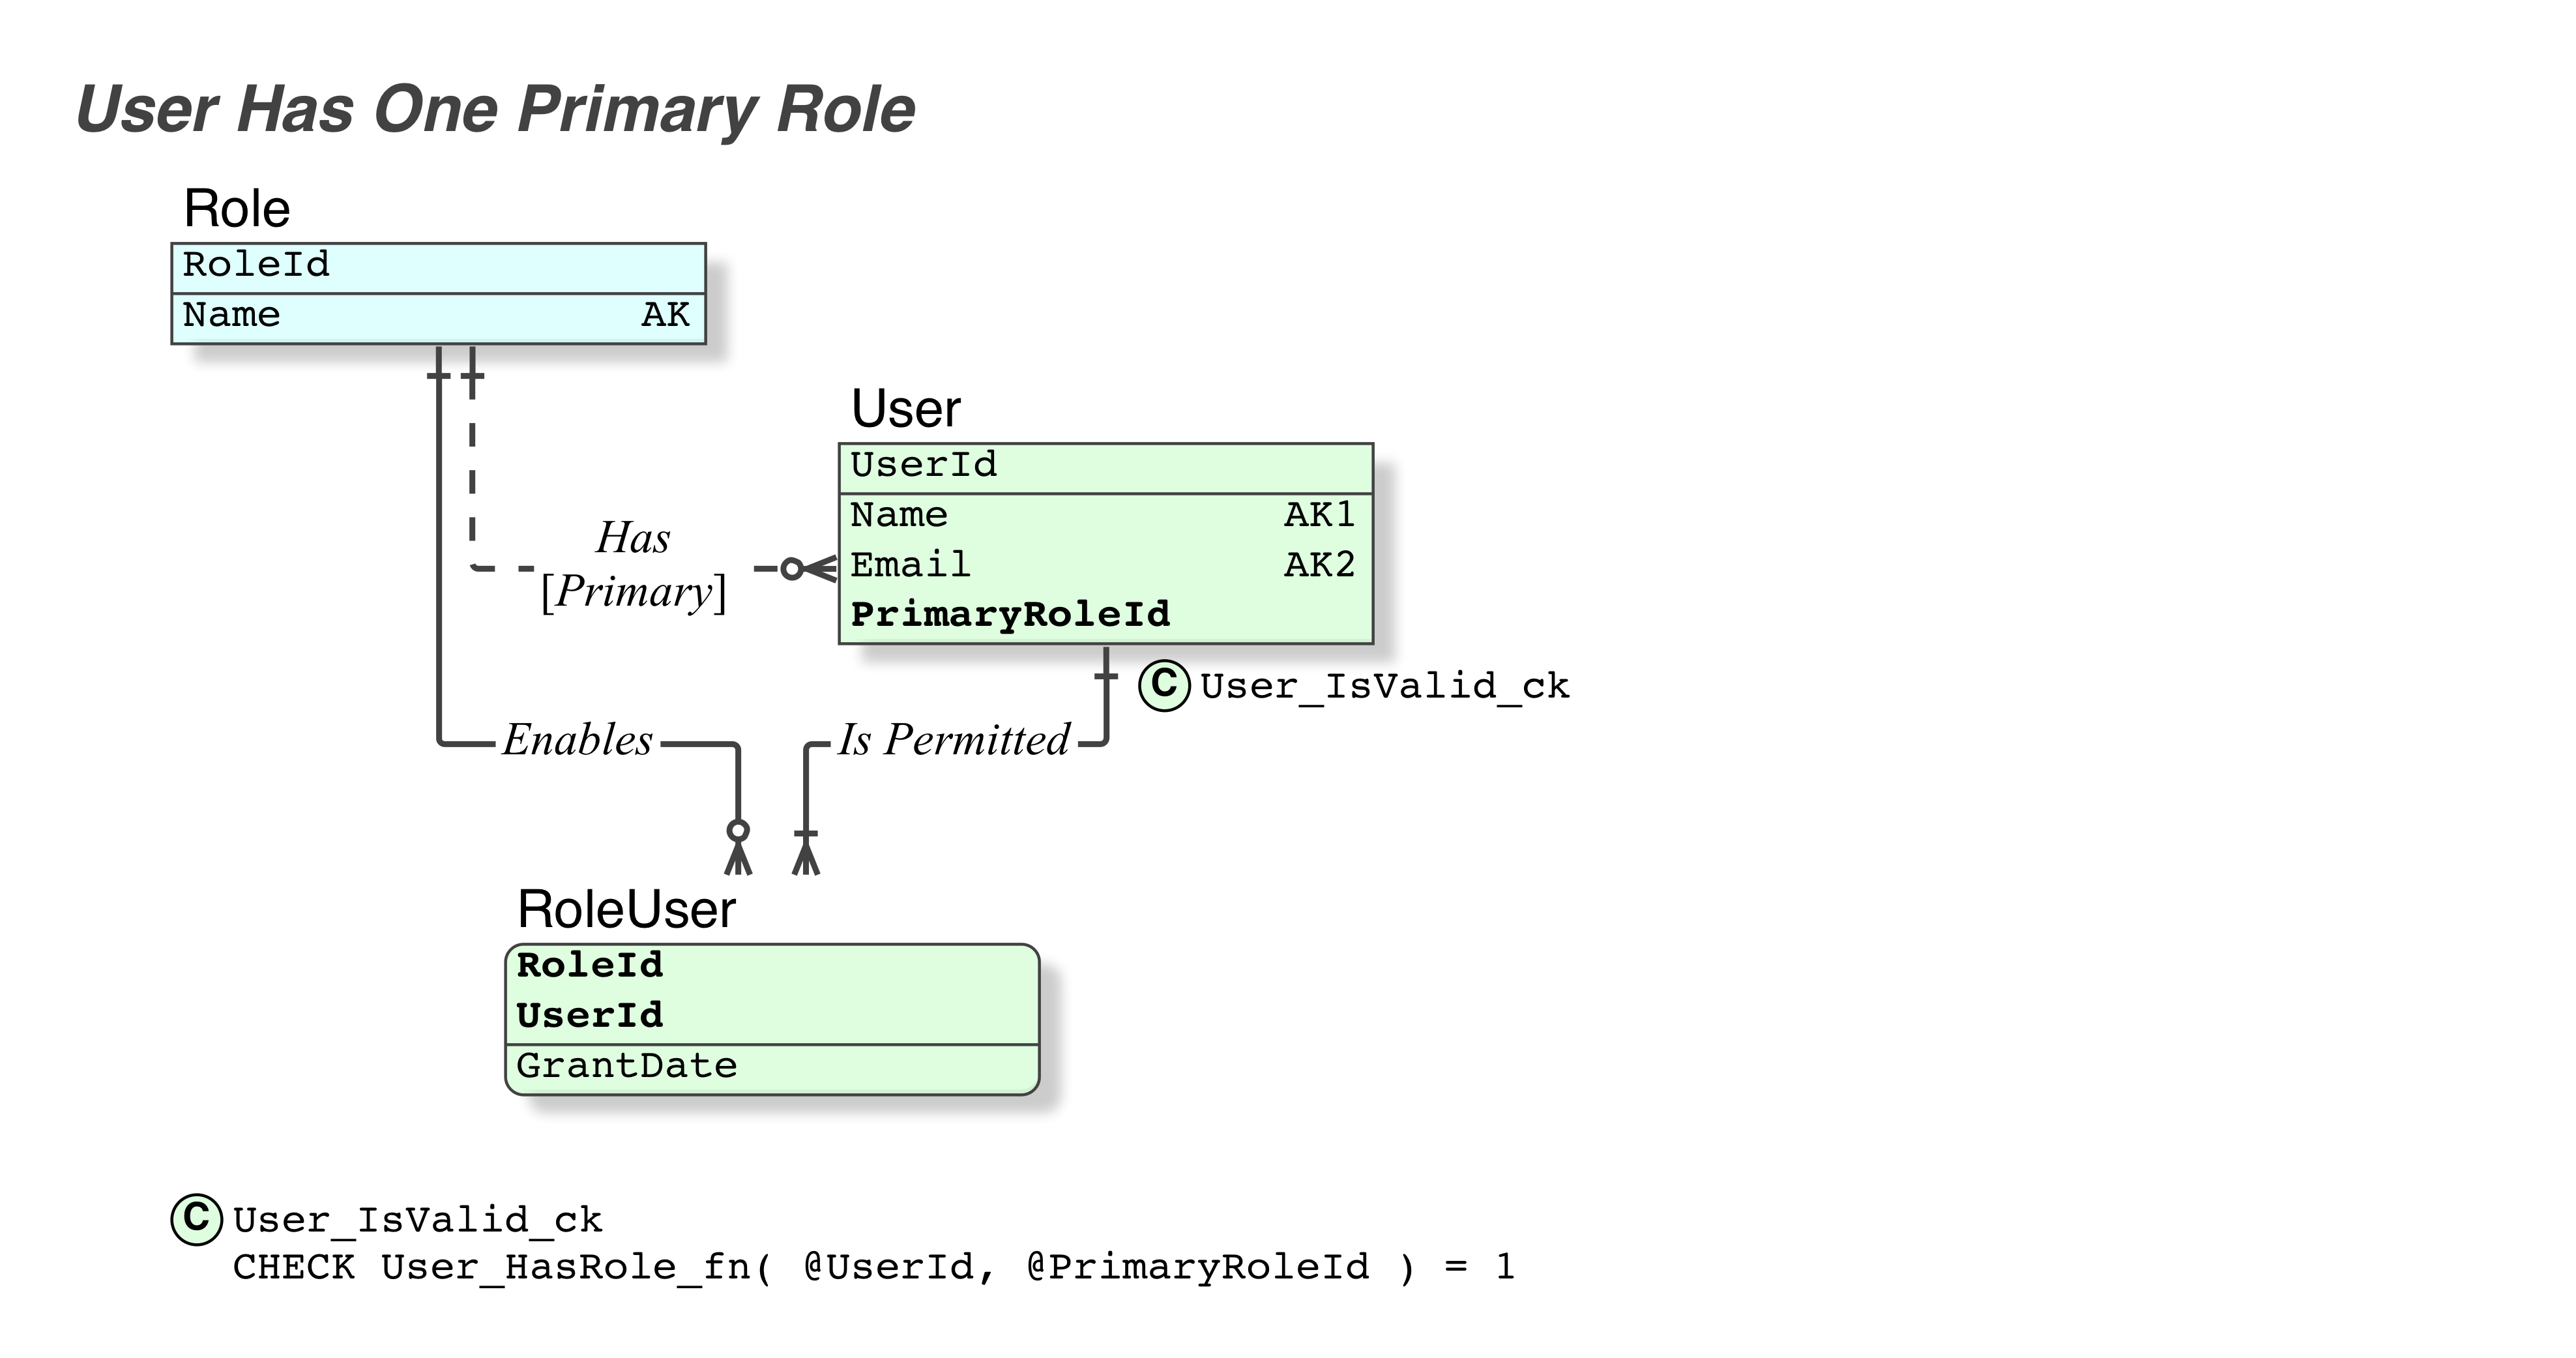Click the constraint 'C' icon in the bottom legend
The width and height of the screenshot is (2576, 1358).
pyautogui.click(x=197, y=1219)
